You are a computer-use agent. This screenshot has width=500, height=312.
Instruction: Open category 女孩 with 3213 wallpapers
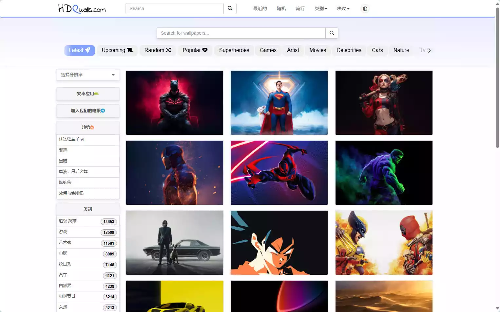click(88, 307)
